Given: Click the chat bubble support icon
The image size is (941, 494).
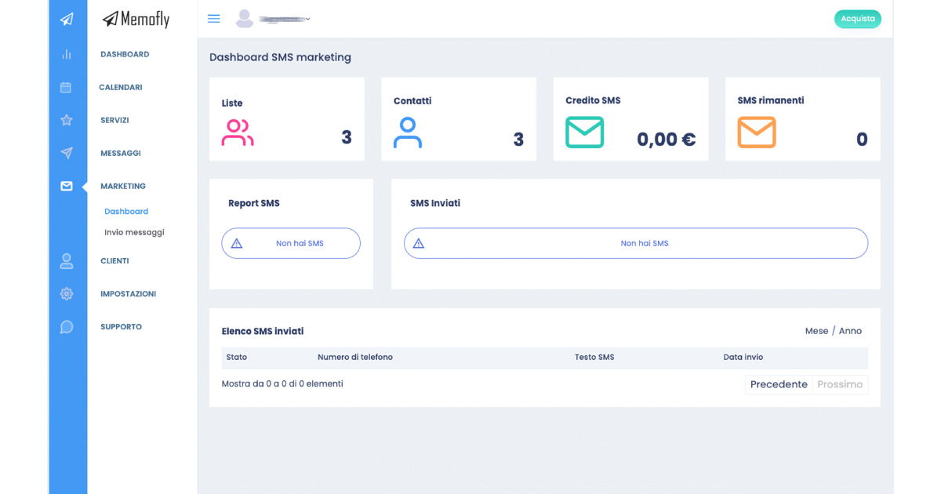Looking at the screenshot, I should (67, 327).
